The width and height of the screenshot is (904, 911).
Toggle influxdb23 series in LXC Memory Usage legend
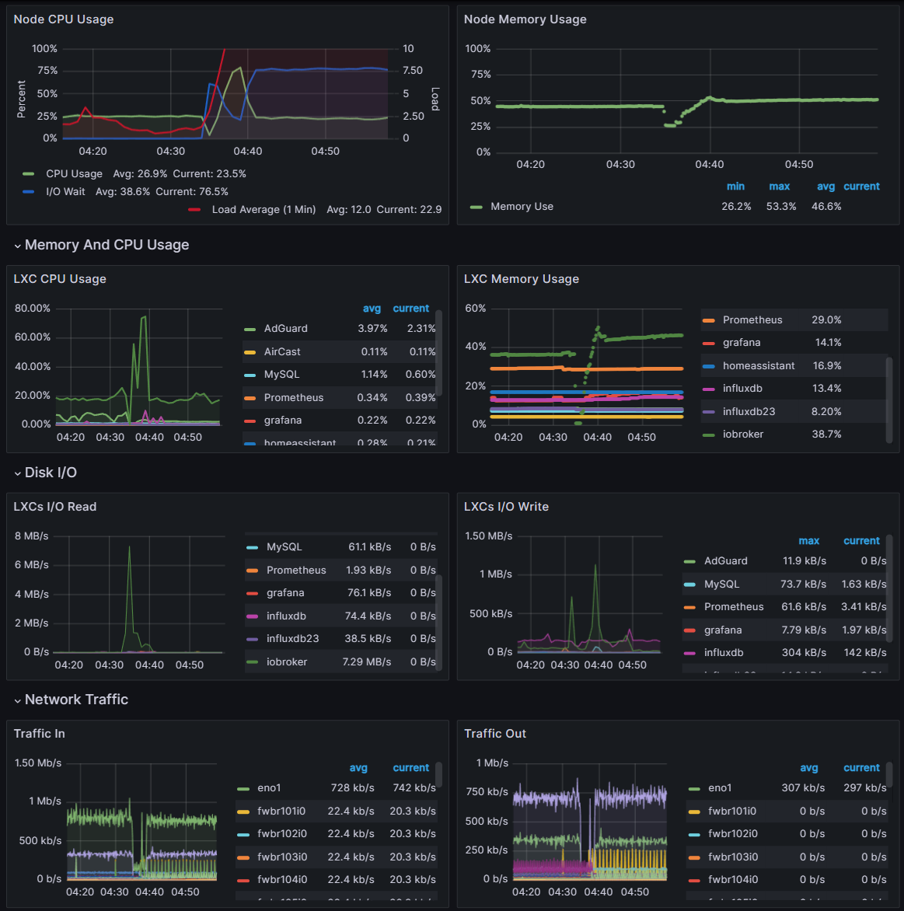point(749,412)
